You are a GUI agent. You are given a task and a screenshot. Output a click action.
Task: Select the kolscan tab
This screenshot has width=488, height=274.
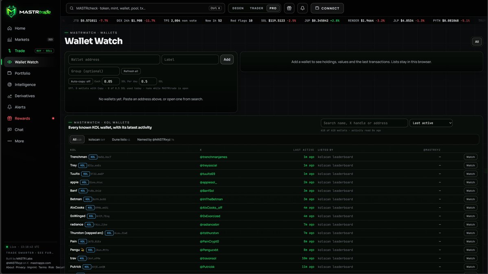tap(96, 140)
